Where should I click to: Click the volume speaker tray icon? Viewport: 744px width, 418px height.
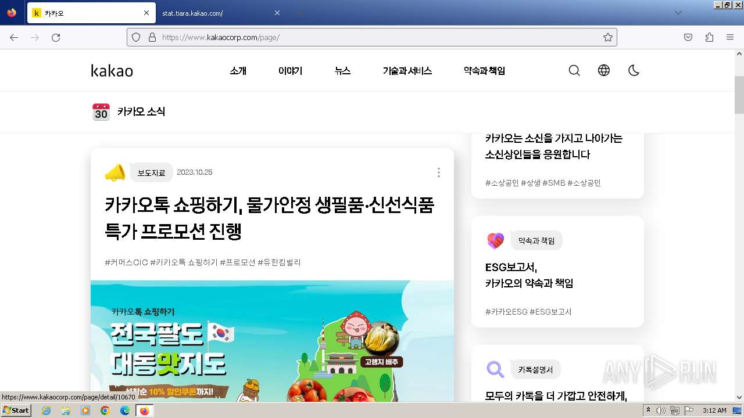[x=661, y=410]
